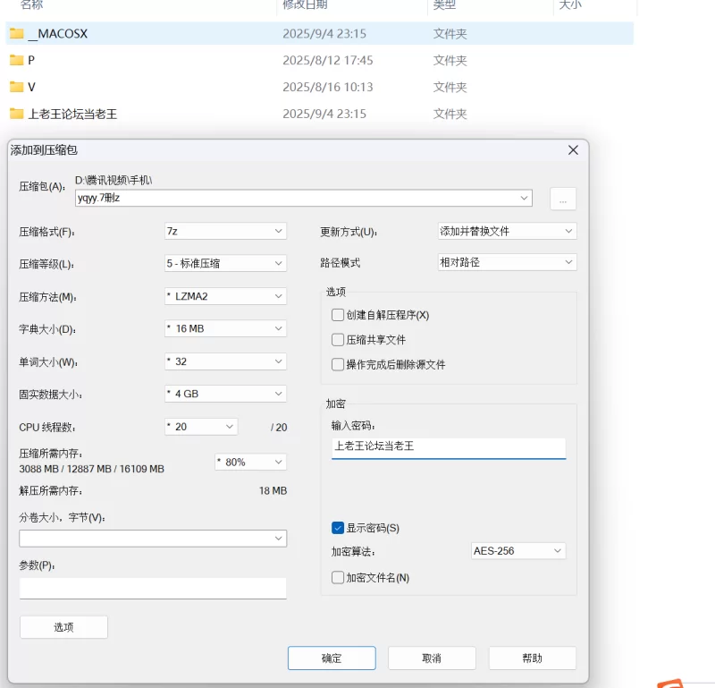Image resolution: width=715 pixels, height=688 pixels.
Task: Click the 18 MB decompression memory value
Action: (273, 491)
